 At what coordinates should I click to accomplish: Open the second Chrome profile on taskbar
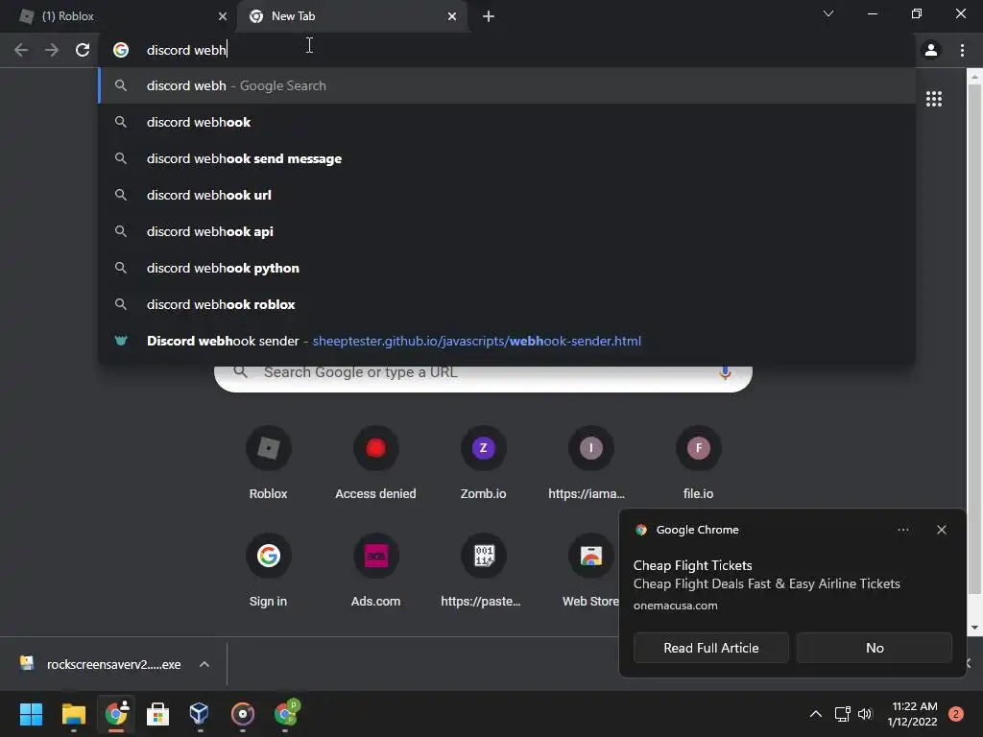tap(286, 714)
